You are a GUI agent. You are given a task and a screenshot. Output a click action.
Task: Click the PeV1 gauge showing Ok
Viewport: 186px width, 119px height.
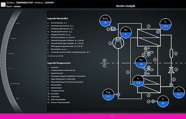(x=105, y=21)
